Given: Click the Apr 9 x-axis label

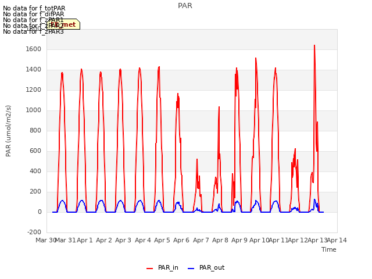Looking at the screenshot, I should (239, 240).
